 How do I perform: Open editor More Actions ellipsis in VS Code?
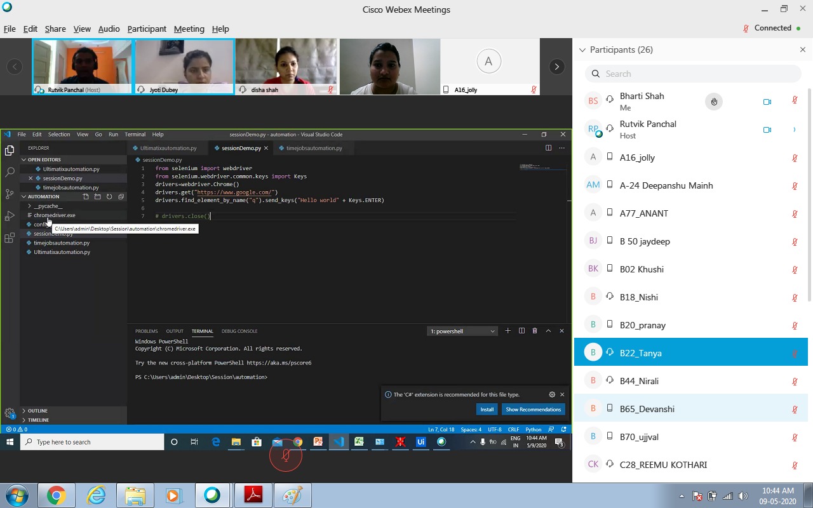pyautogui.click(x=561, y=148)
